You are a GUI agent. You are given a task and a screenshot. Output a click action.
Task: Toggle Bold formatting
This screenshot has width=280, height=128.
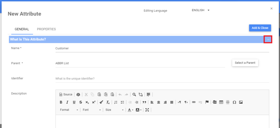(61, 102)
